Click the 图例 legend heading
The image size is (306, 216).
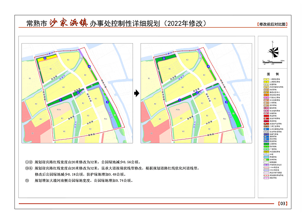pos(273,73)
